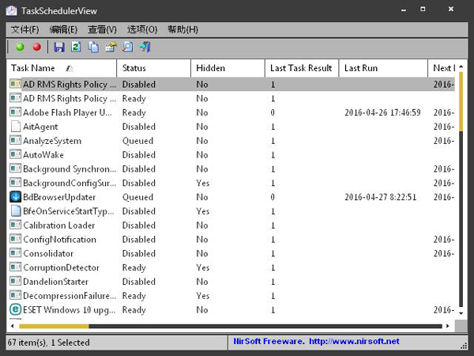Click the task icon beside AutoWake
Viewport: 474px width, 356px height.
[16, 154]
